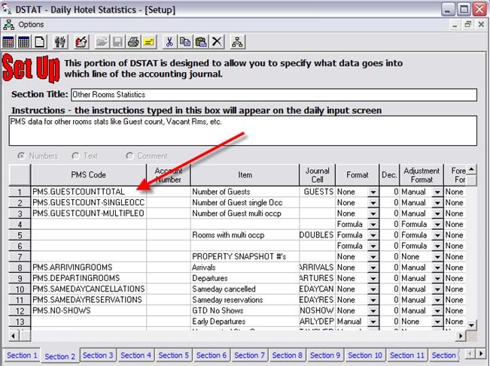490x366 pixels.
Task: Click the DOUBLES journal cell
Action: [x=317, y=235]
